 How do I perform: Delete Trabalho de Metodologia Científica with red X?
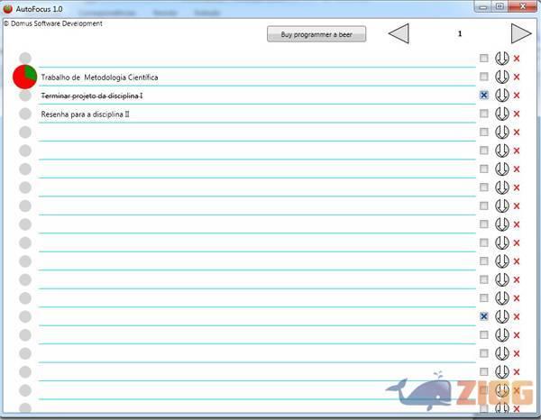517,78
